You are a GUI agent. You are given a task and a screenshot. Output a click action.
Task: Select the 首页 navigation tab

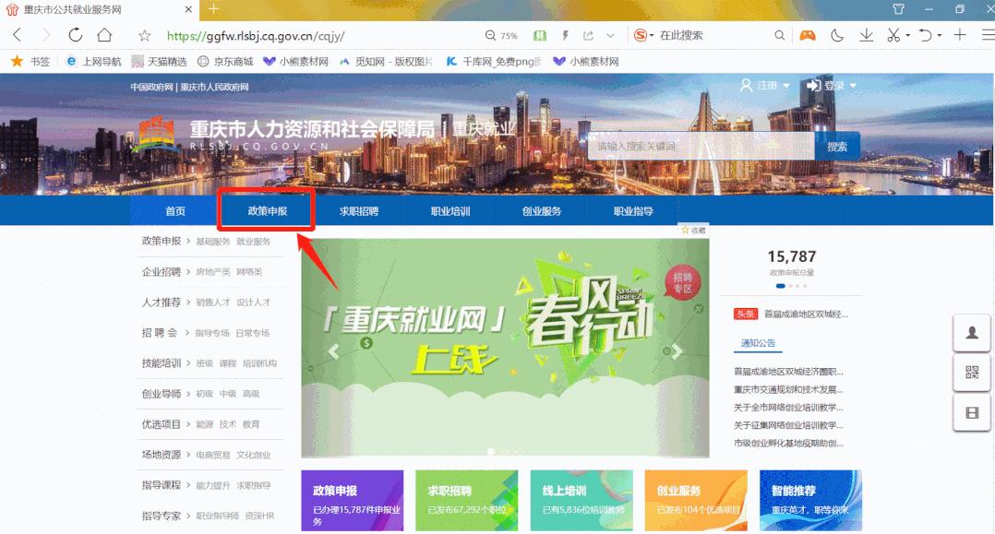pyautogui.click(x=175, y=211)
